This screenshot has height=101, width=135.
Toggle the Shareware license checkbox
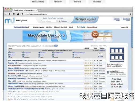coord(23,57)
